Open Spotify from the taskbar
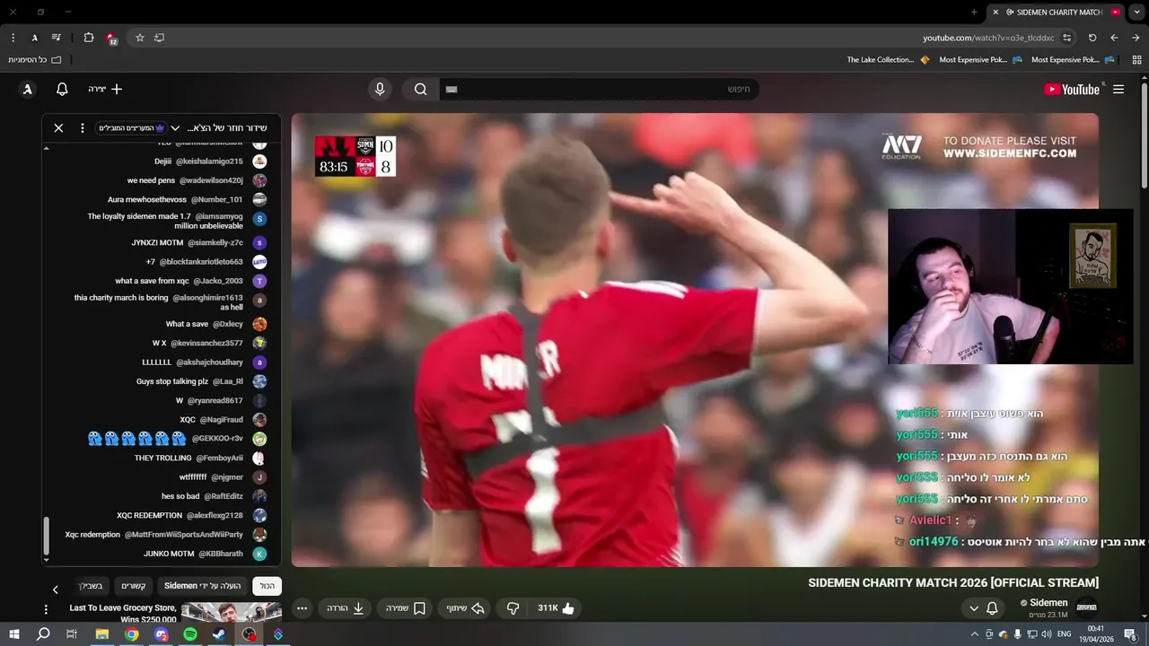Viewport: 1149px width, 646px height. tap(190, 634)
